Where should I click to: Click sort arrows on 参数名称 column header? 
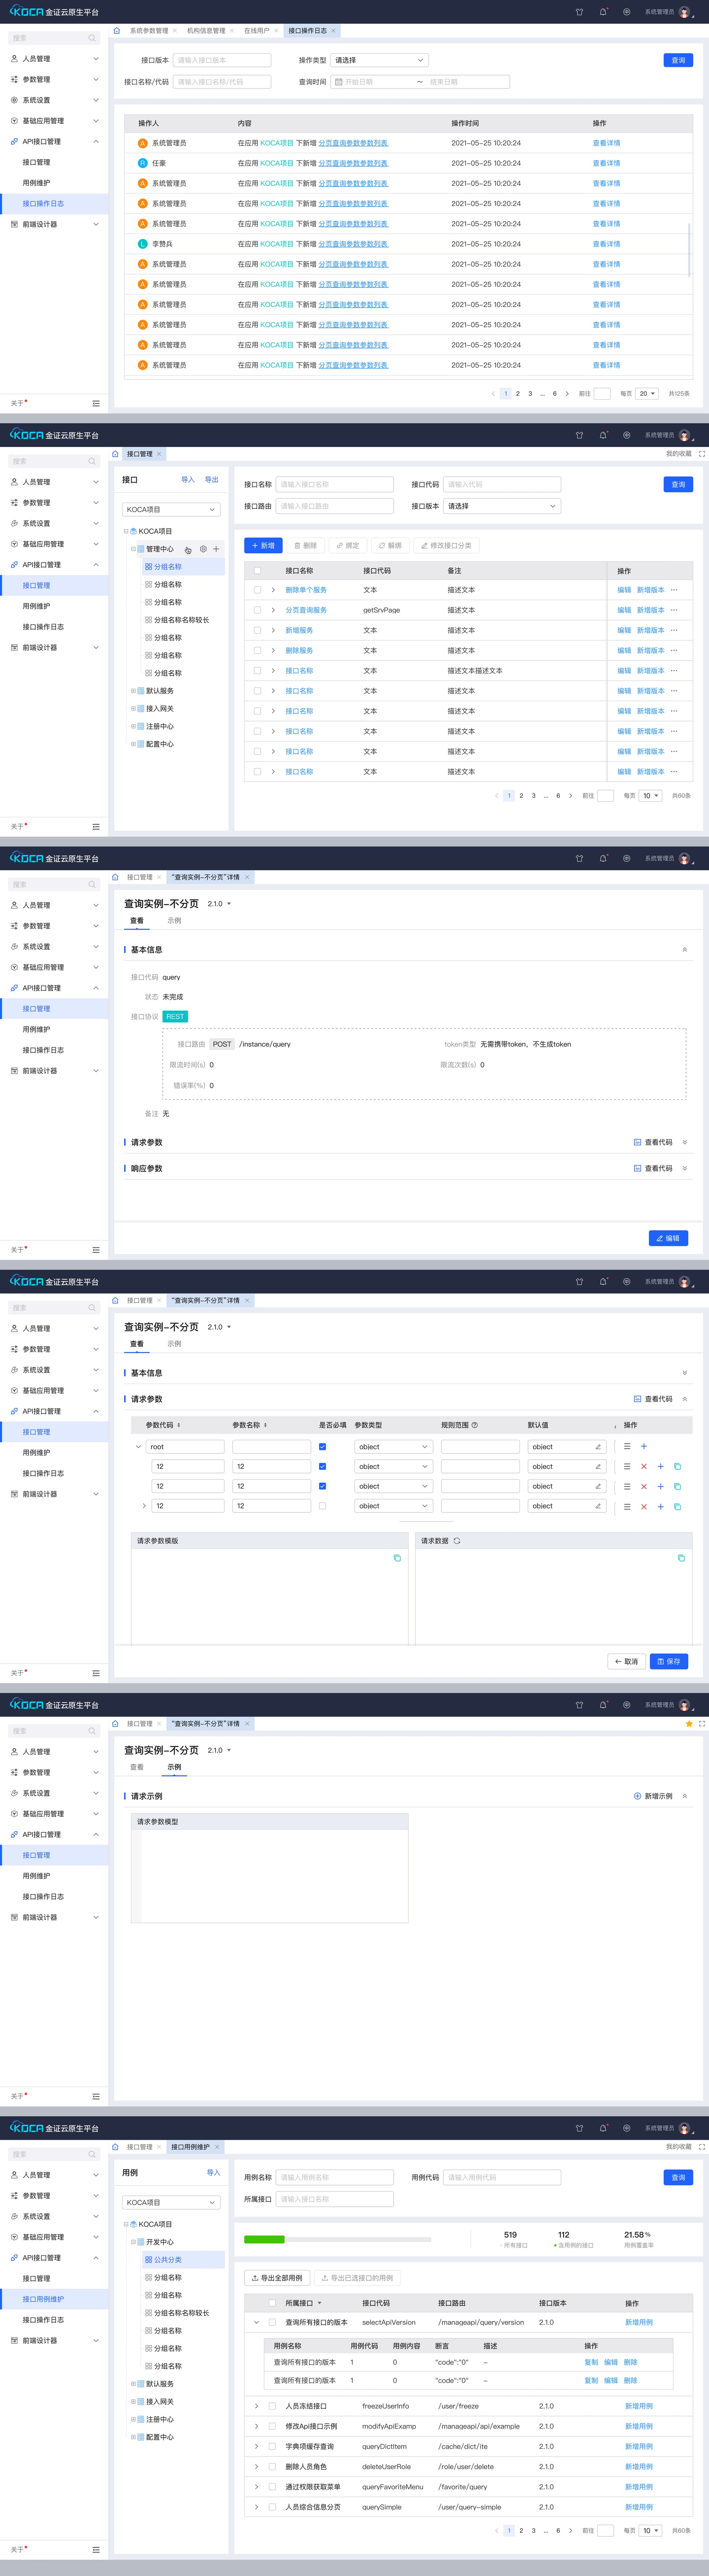[x=265, y=1425]
